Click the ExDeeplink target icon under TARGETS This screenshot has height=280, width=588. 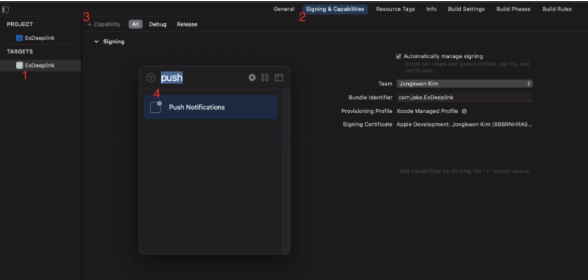(19, 65)
